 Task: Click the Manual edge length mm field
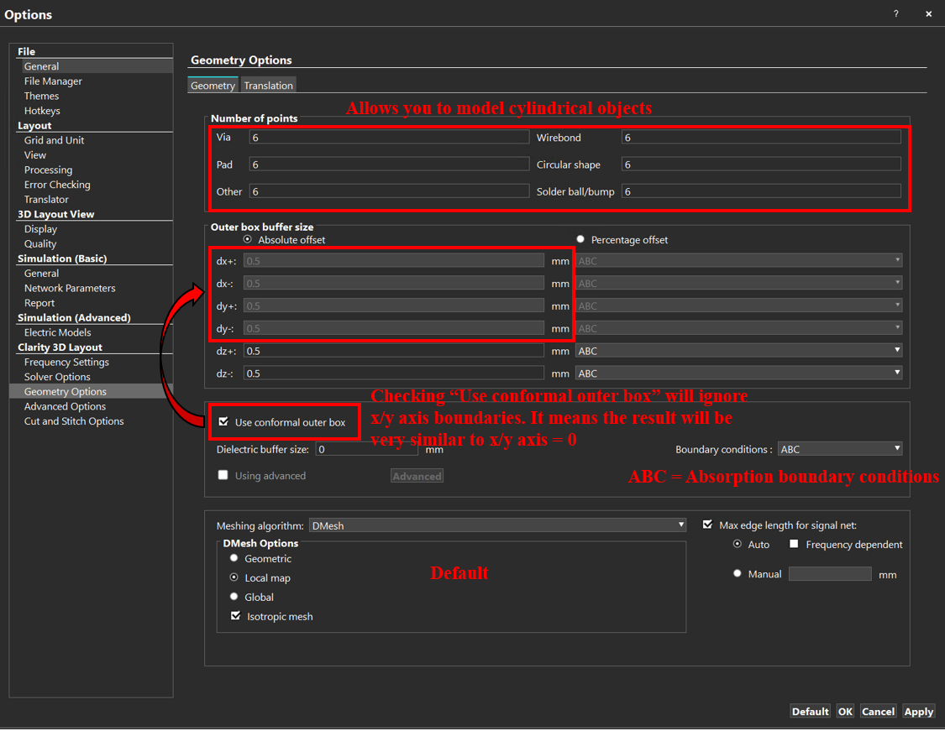[830, 574]
